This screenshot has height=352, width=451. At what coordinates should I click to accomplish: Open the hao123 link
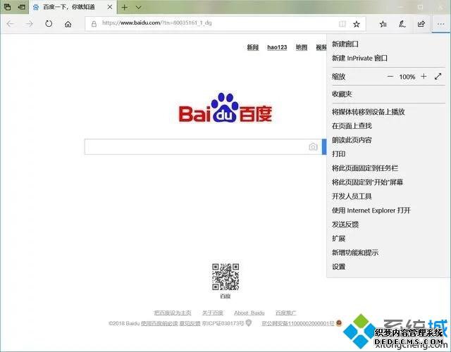click(277, 47)
